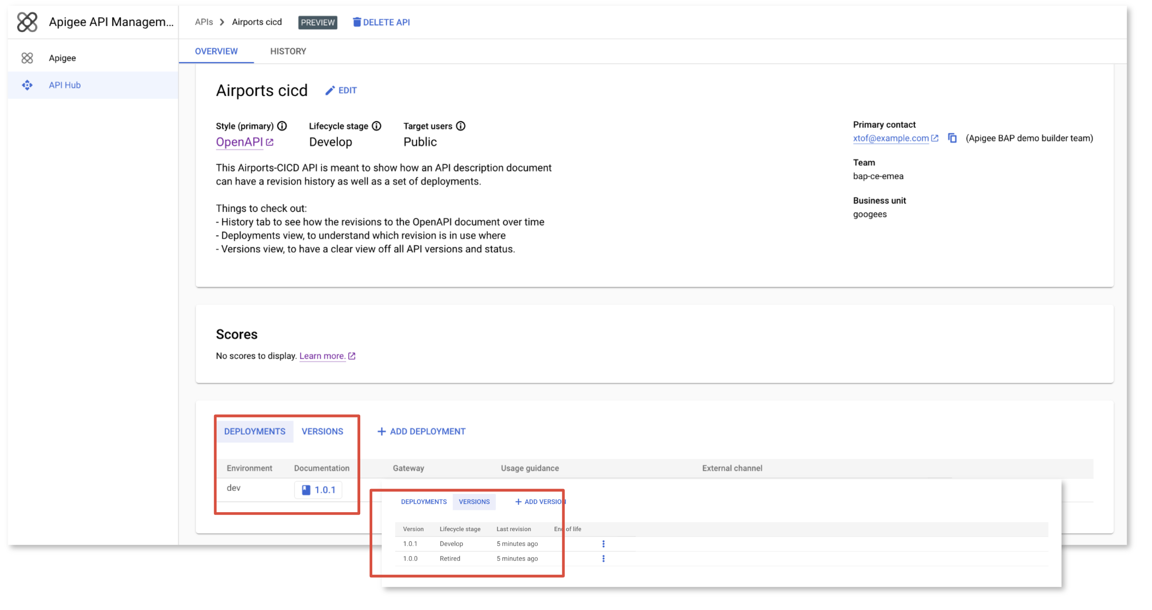Click the 1.0.1 version row cell
Image resolution: width=1152 pixels, height=610 pixels.
[x=410, y=544]
